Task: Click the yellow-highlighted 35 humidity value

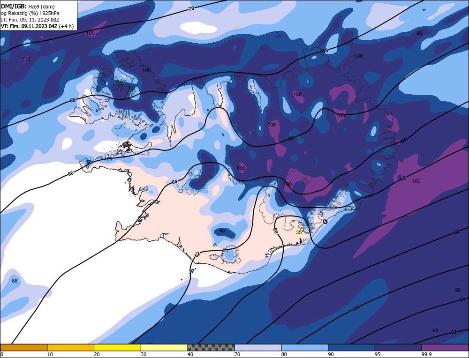Action: 298,232
